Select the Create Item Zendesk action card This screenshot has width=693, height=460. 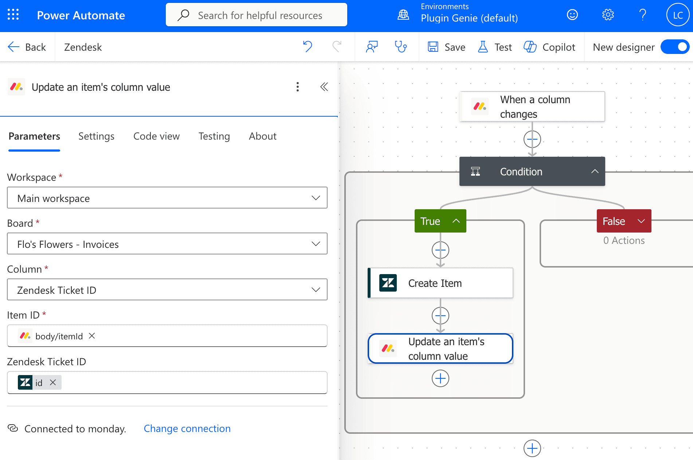point(441,283)
